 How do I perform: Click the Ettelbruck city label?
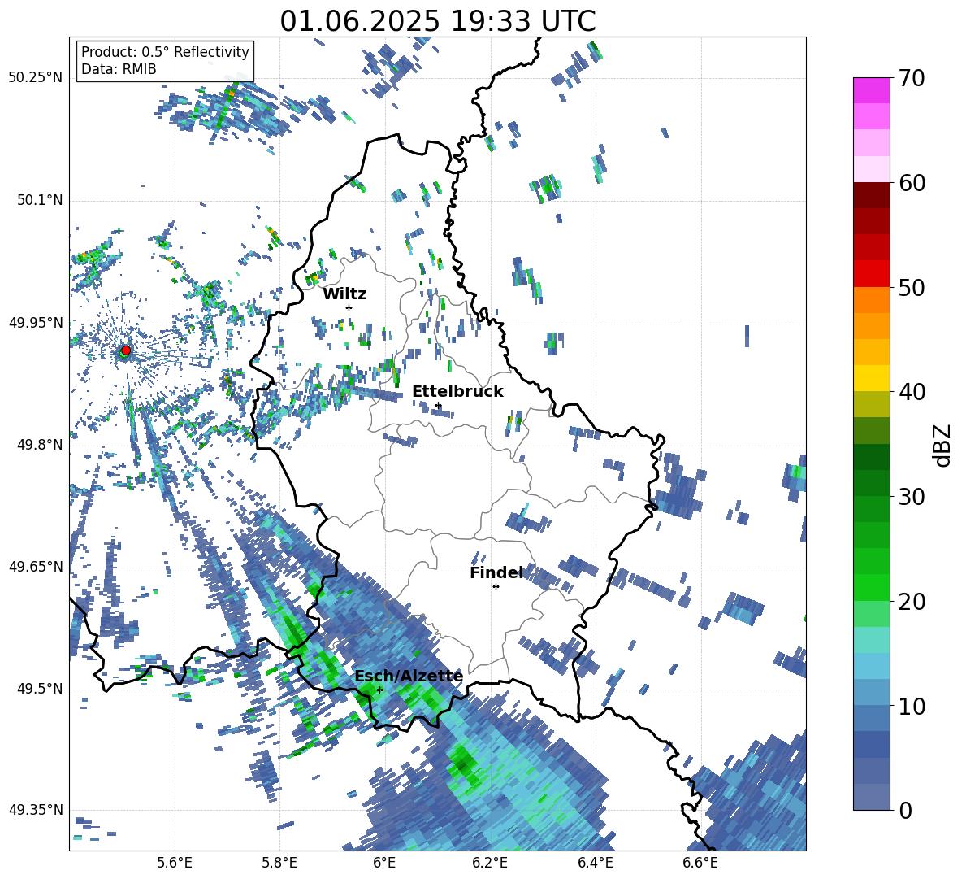[x=457, y=392]
